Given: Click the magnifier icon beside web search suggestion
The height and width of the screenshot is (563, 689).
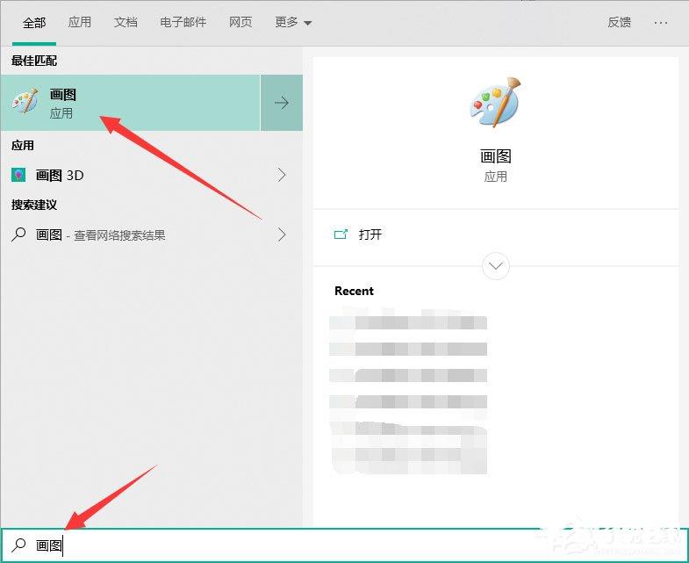Looking at the screenshot, I should point(18,235).
